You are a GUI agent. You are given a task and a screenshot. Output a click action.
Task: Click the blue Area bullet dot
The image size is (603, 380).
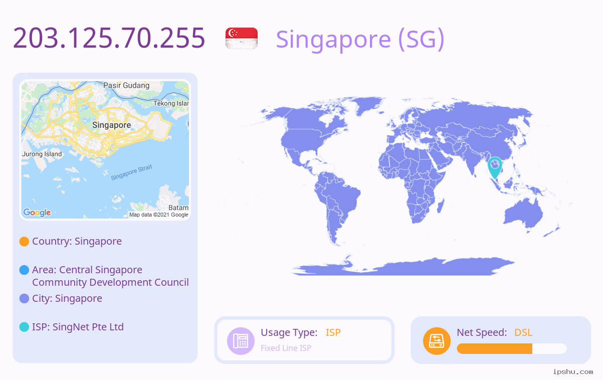tap(24, 270)
